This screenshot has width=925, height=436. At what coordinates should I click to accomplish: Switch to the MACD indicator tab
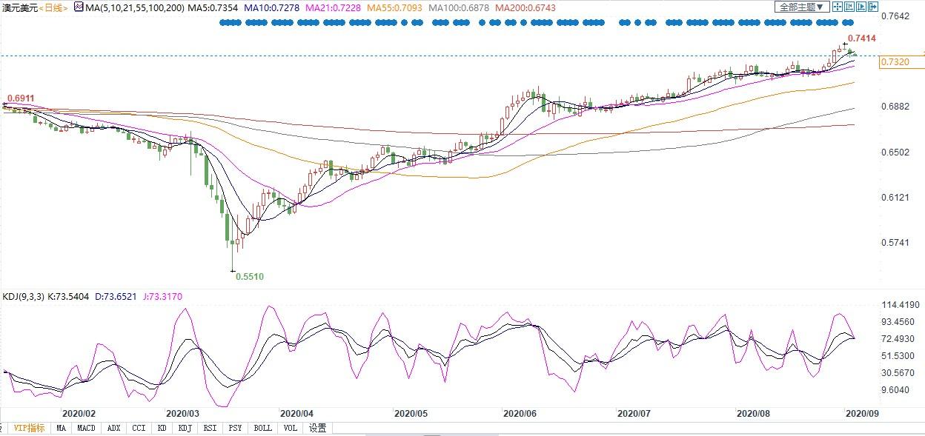(87, 428)
